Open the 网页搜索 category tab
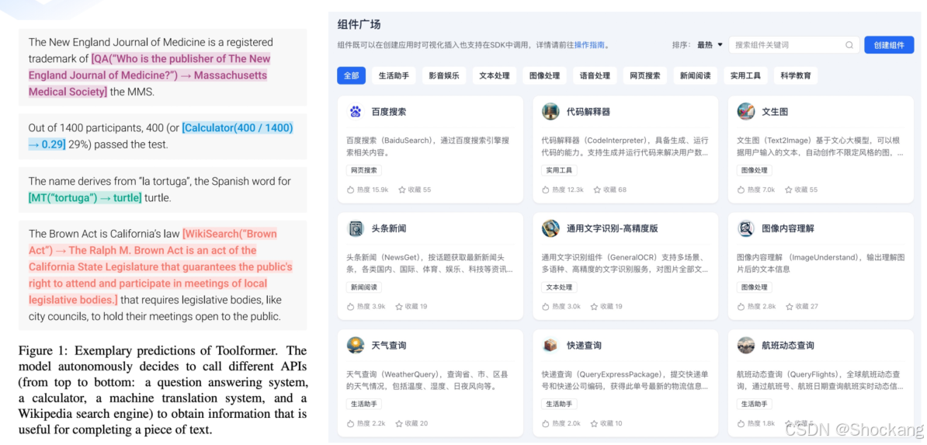Screen dimensions: 927x445 click(645, 76)
